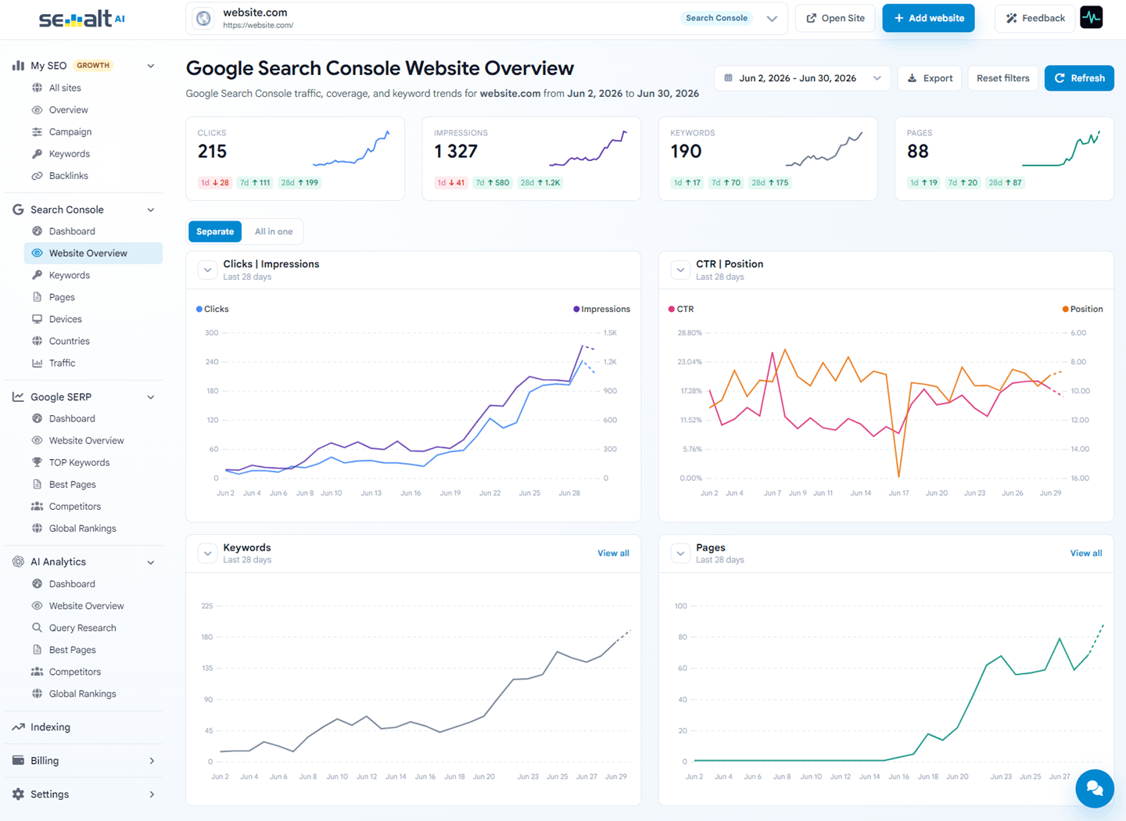Click View all in Pages panel
Screen dimensions: 1126x821
click(1086, 553)
